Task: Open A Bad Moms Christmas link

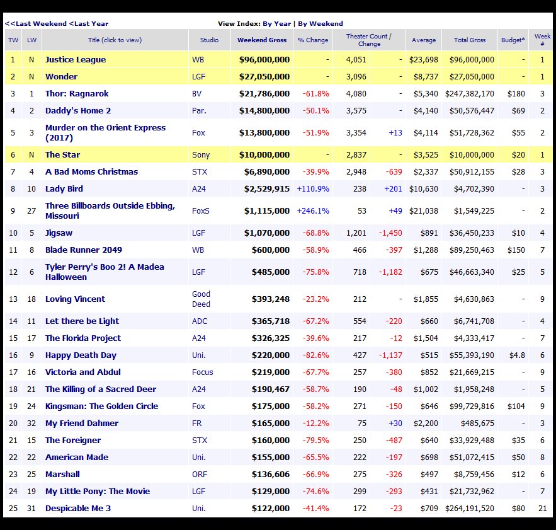Action: 91,172
